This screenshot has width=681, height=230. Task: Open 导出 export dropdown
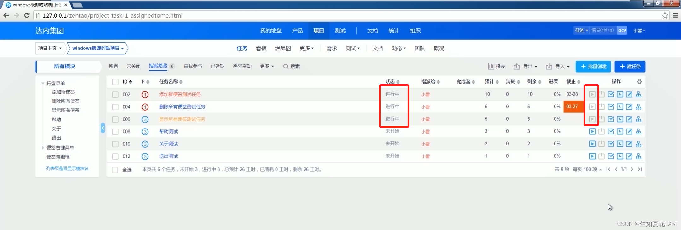pos(525,66)
